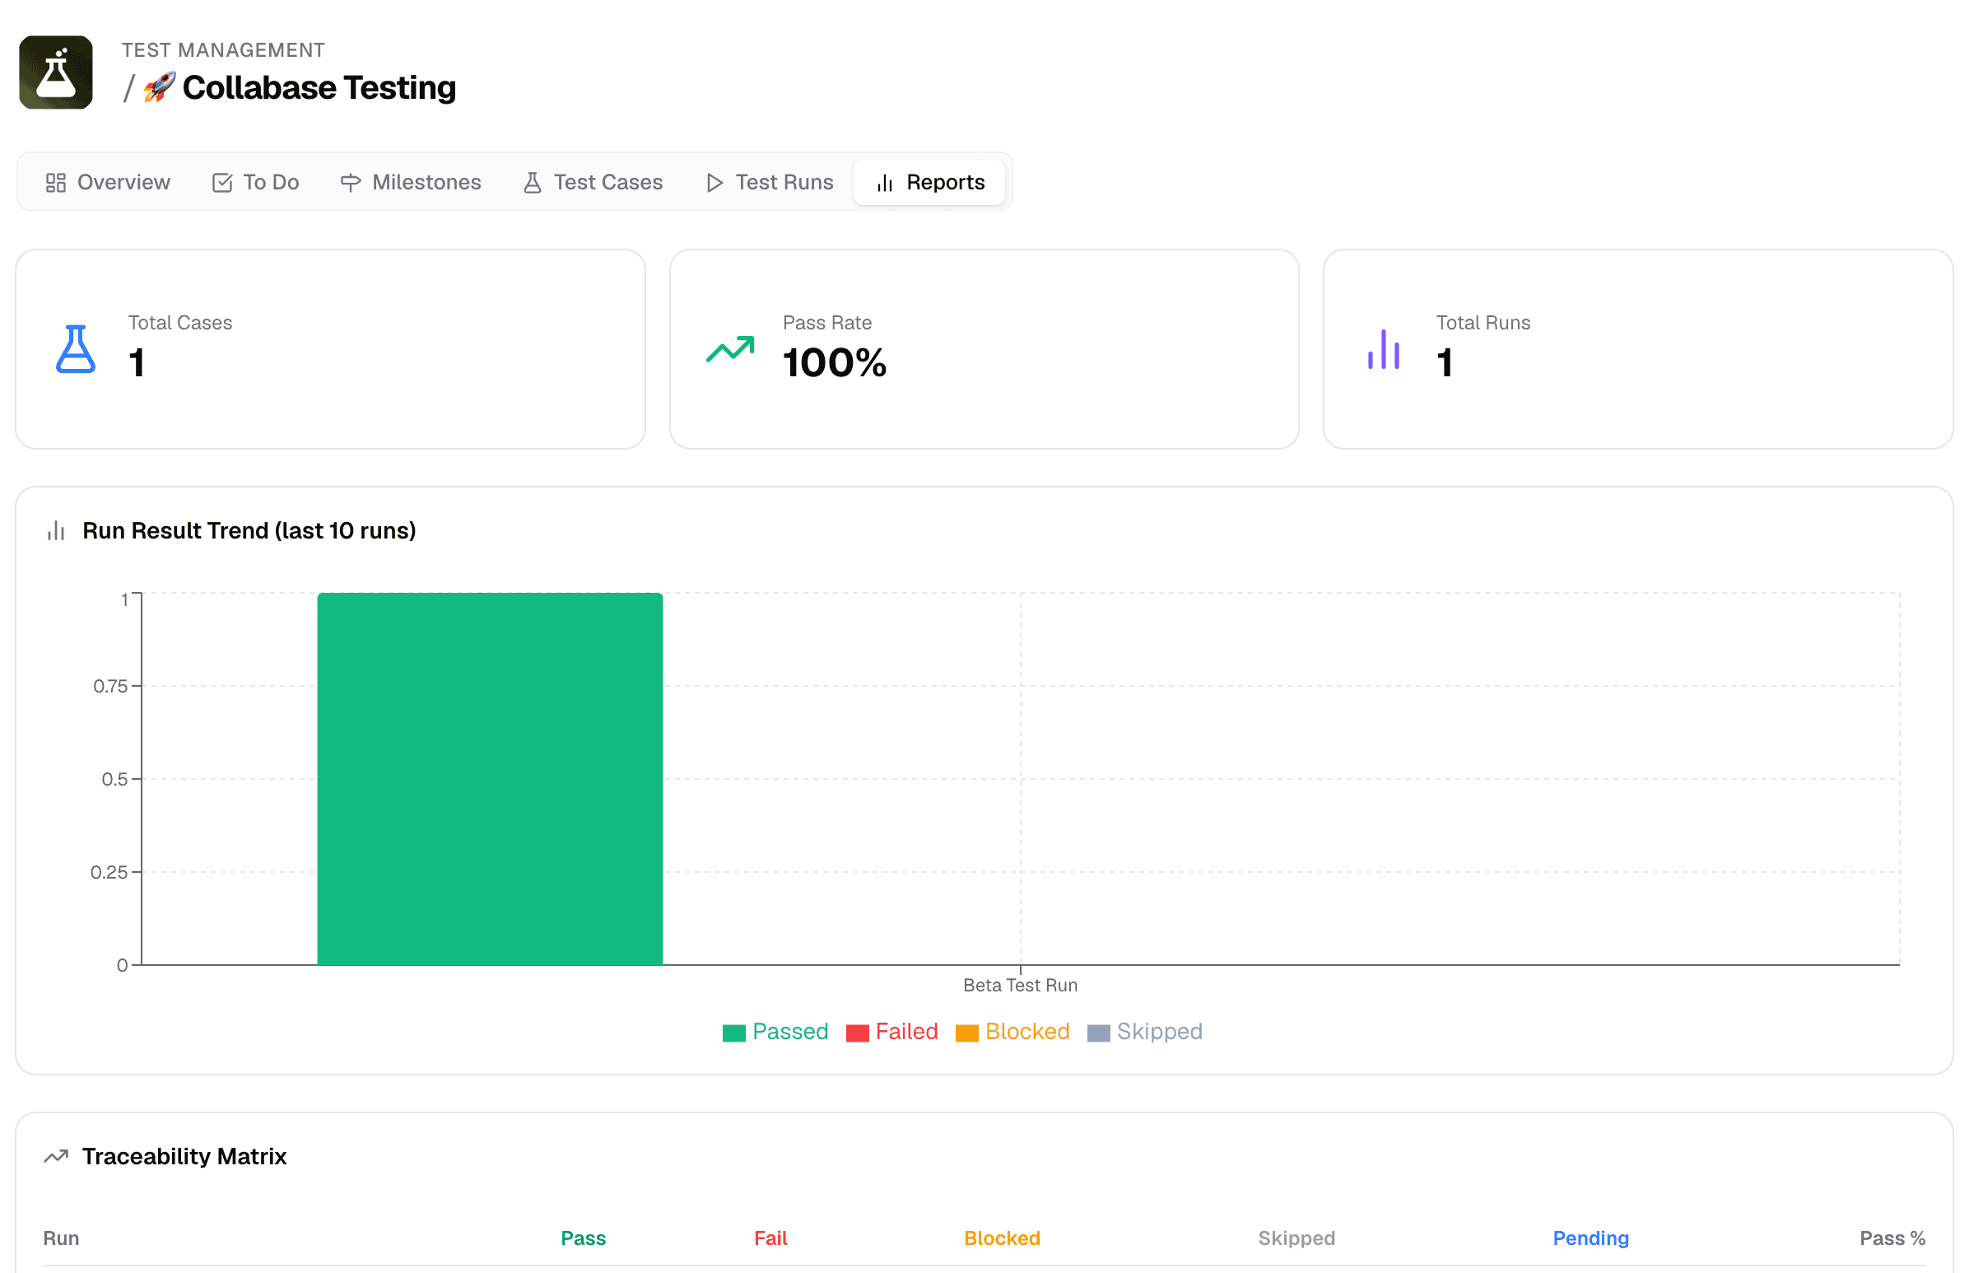
Task: Click the 'Pass %' column header
Action: tap(1892, 1238)
